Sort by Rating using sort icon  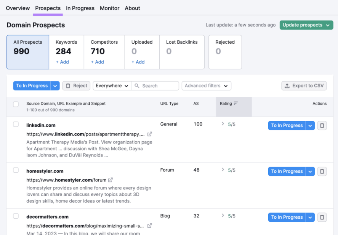pos(236,103)
